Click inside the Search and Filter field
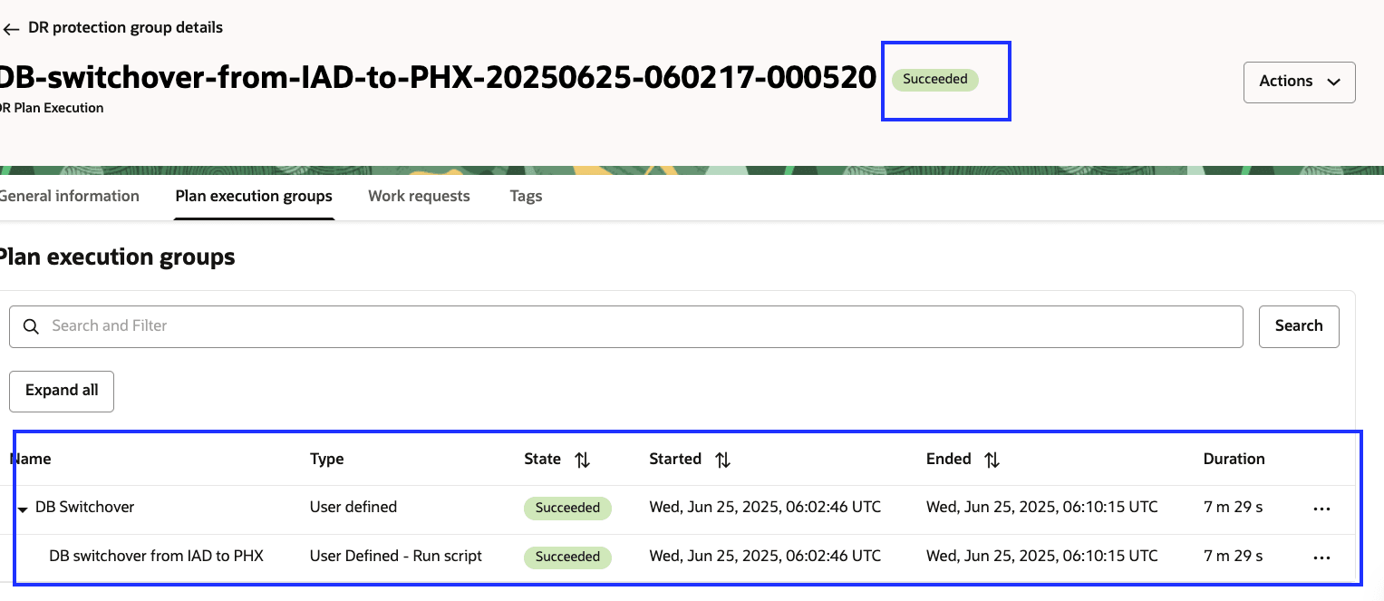This screenshot has height=601, width=1384. tap(363, 326)
